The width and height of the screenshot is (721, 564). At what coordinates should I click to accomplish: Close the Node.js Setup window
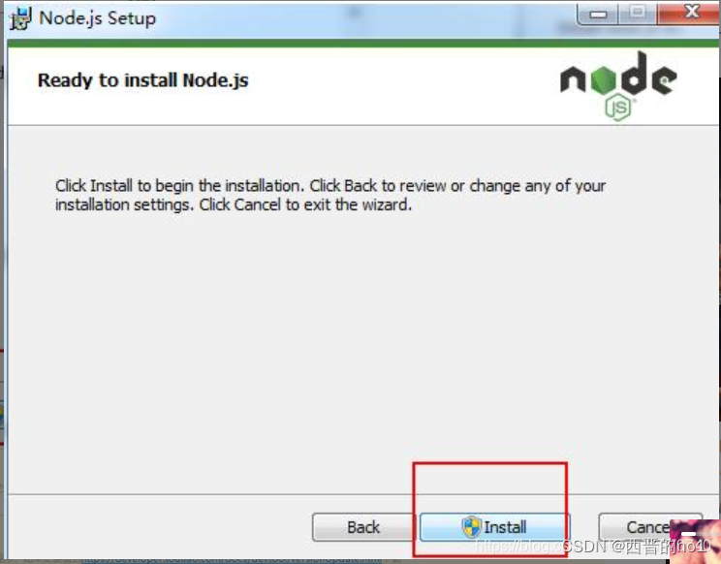(x=690, y=12)
